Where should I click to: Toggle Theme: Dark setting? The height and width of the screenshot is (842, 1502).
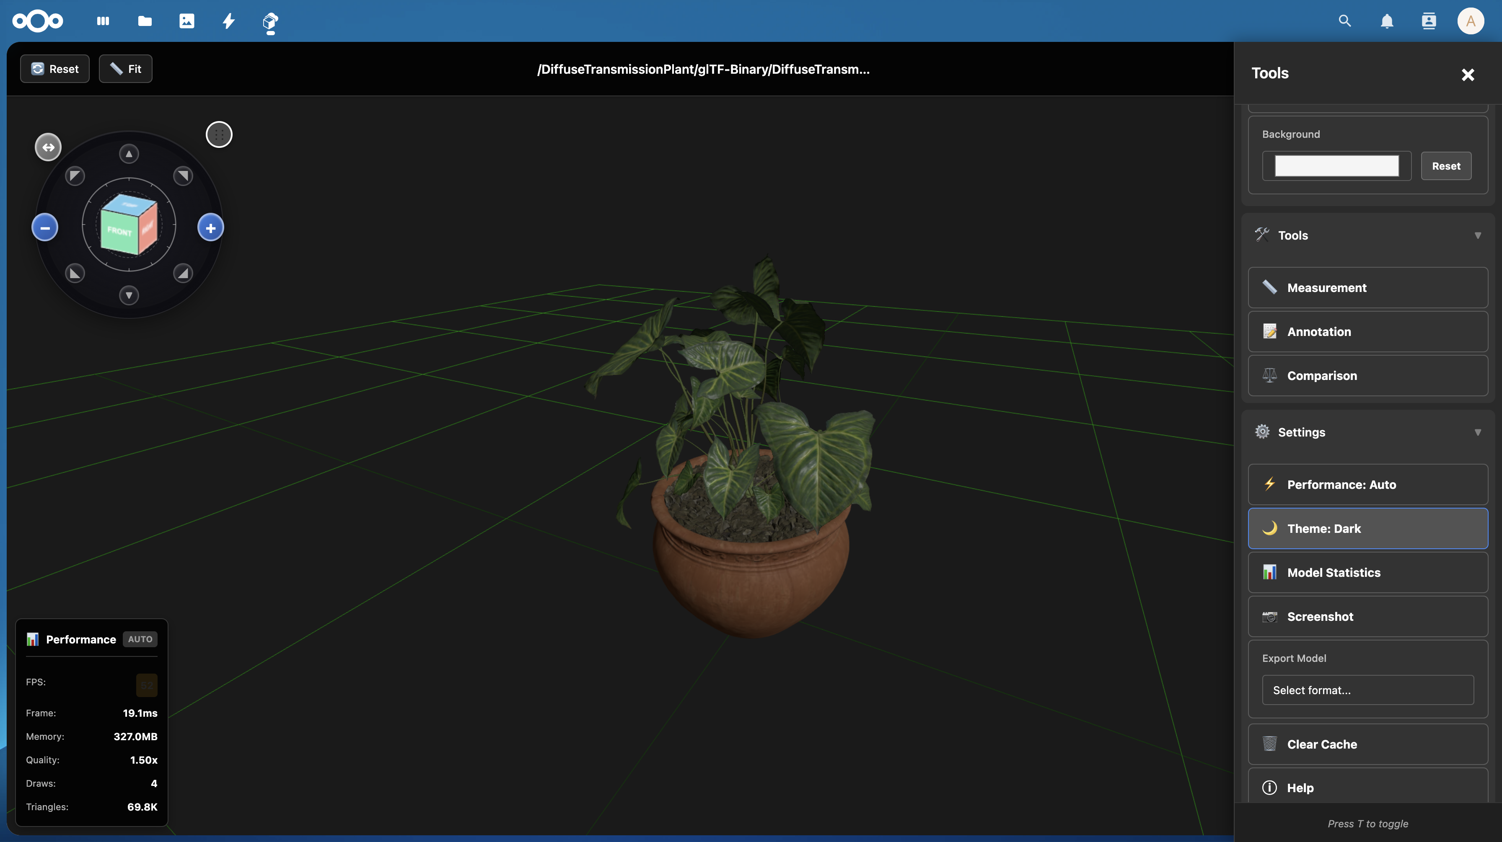[x=1367, y=529]
